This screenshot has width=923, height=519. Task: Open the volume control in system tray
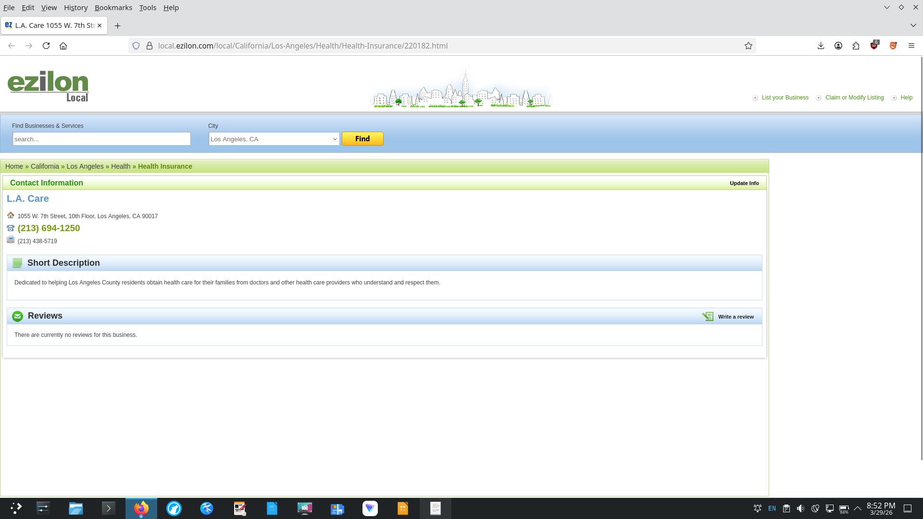click(x=800, y=508)
